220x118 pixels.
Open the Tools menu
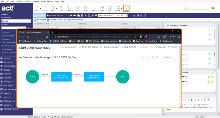tap(57, 2)
